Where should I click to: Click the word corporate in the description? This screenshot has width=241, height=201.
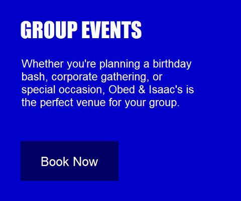(74, 77)
